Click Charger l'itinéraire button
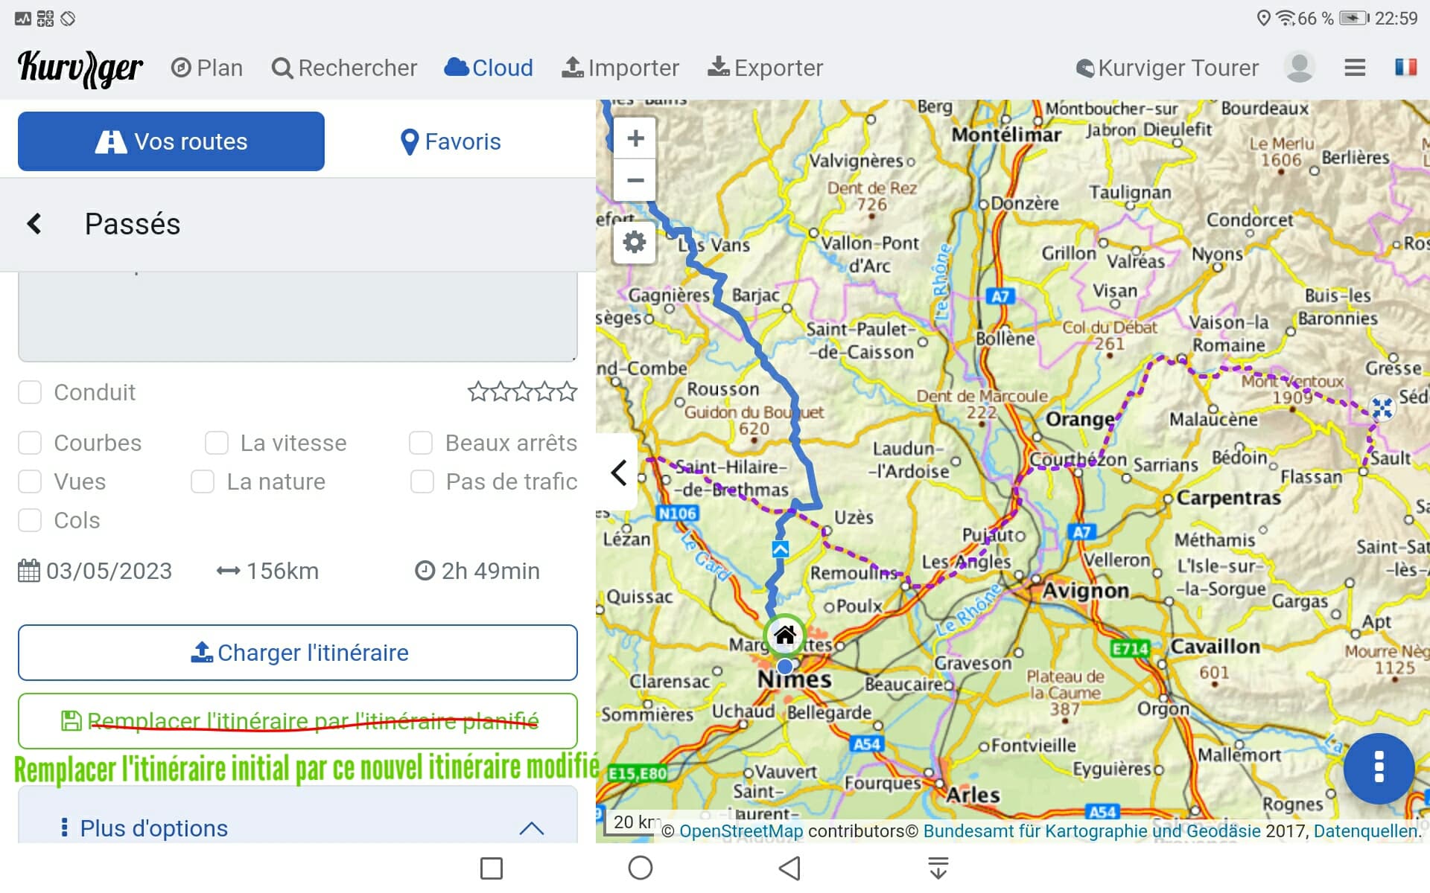1430x893 pixels. click(x=298, y=653)
